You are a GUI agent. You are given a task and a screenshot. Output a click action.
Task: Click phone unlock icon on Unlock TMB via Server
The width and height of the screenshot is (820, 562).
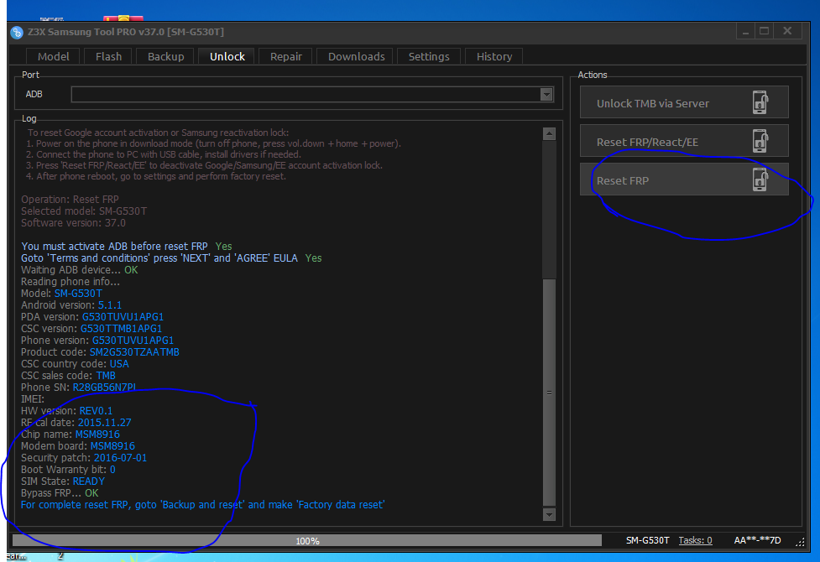coord(760,102)
